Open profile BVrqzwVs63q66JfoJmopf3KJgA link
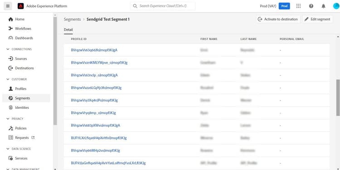340x170 pixels. [94, 50]
